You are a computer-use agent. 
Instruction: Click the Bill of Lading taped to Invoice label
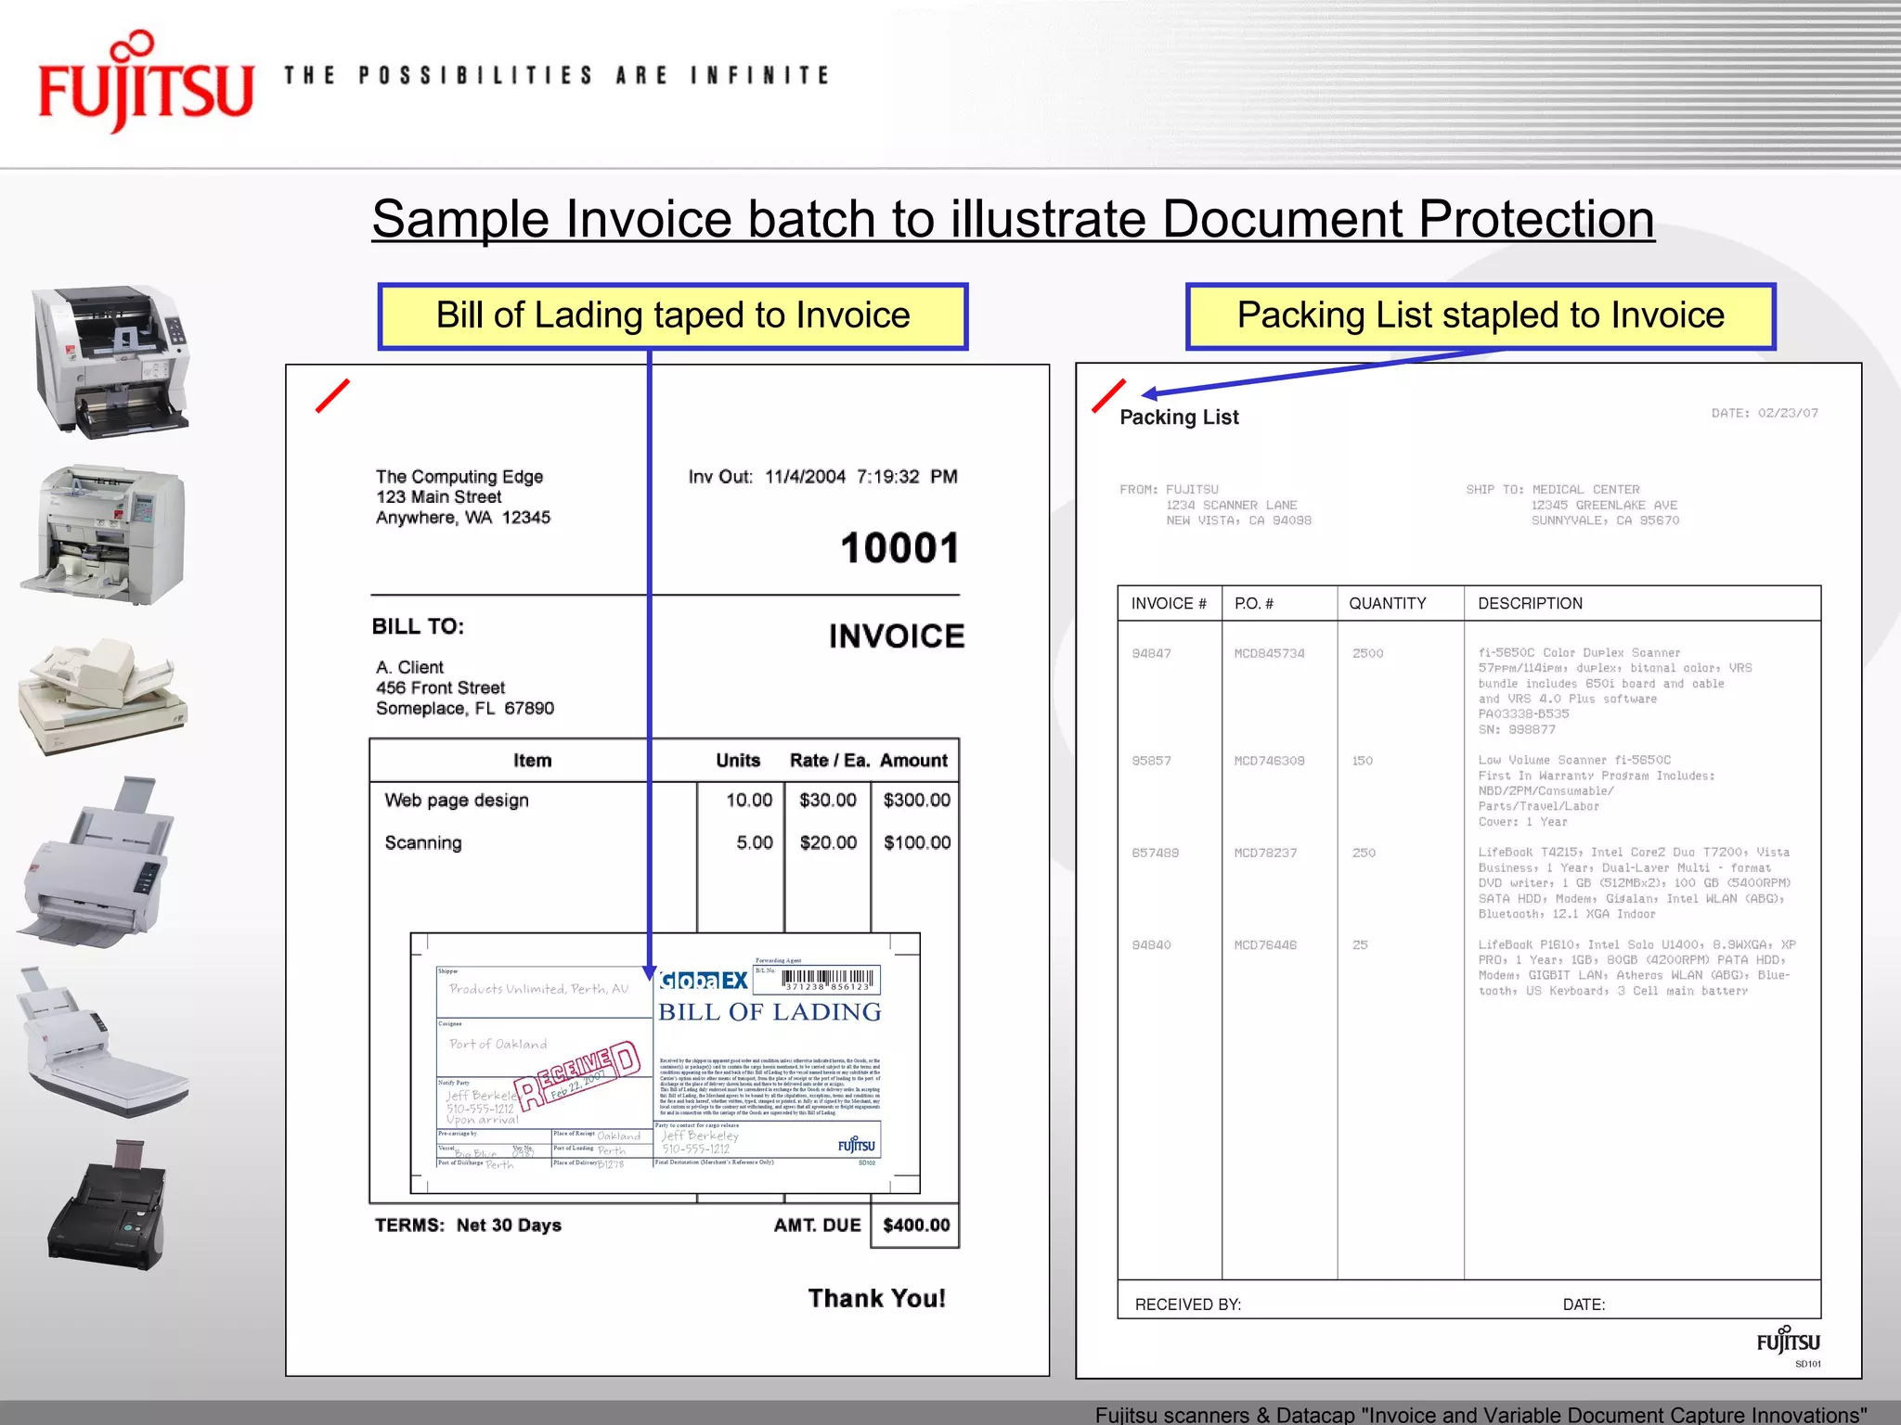(x=673, y=316)
